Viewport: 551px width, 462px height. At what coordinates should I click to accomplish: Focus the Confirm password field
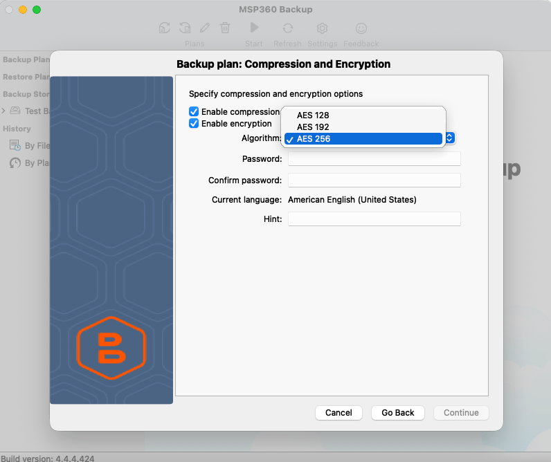click(374, 181)
